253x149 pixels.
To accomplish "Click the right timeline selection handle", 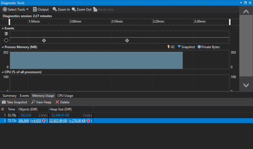I will click(230, 22).
